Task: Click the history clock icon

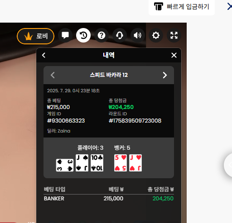Action: coord(83,35)
